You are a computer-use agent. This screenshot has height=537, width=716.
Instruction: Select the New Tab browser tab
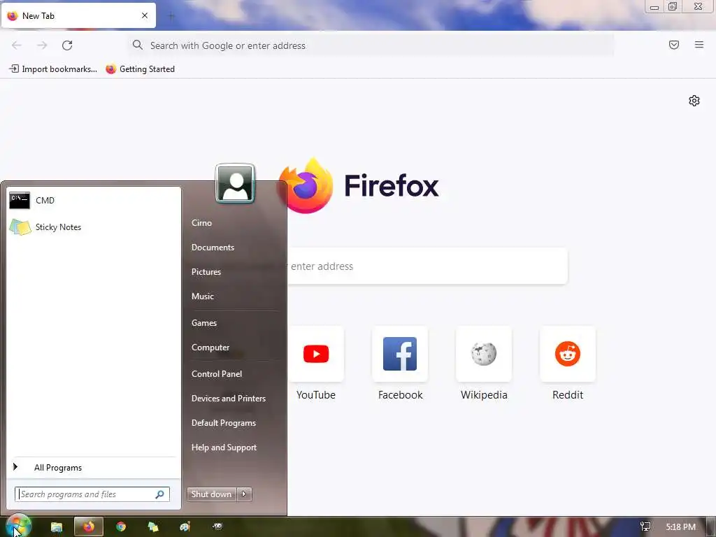point(78,16)
